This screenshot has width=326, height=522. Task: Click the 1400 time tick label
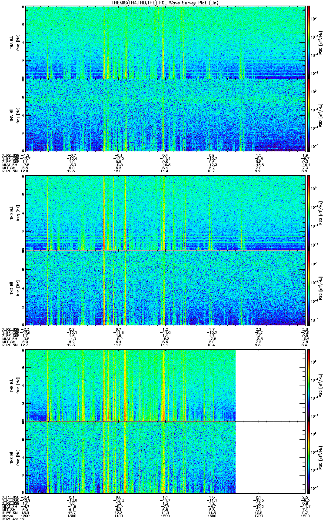(118, 515)
